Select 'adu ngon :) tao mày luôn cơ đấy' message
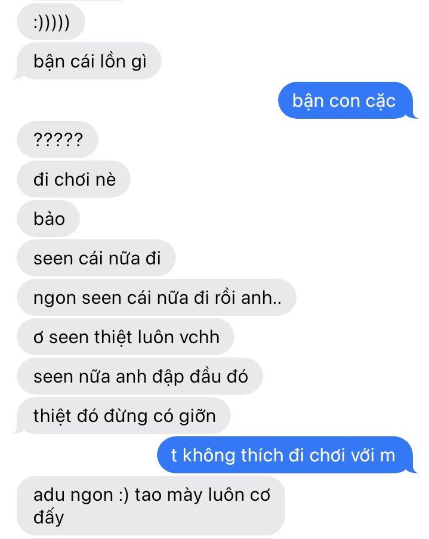Image resolution: width=429 pixels, height=539 pixels. click(151, 506)
